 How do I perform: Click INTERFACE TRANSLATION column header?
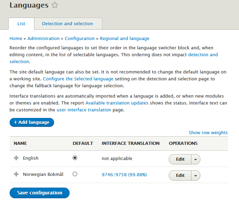(131, 143)
